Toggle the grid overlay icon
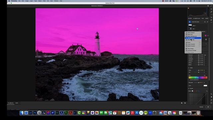This screenshot has width=213, height=120. 211,103
